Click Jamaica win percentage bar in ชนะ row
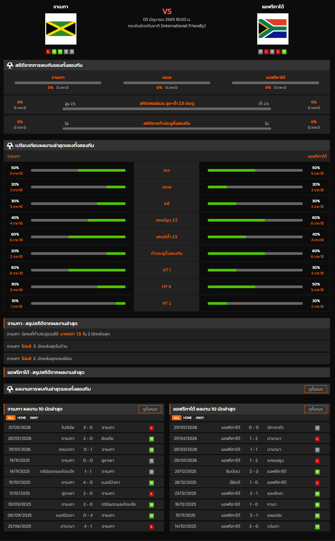The width and height of the screenshot is (335, 541). tap(78, 170)
